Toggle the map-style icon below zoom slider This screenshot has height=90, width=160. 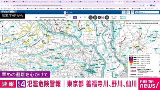coord(2,47)
